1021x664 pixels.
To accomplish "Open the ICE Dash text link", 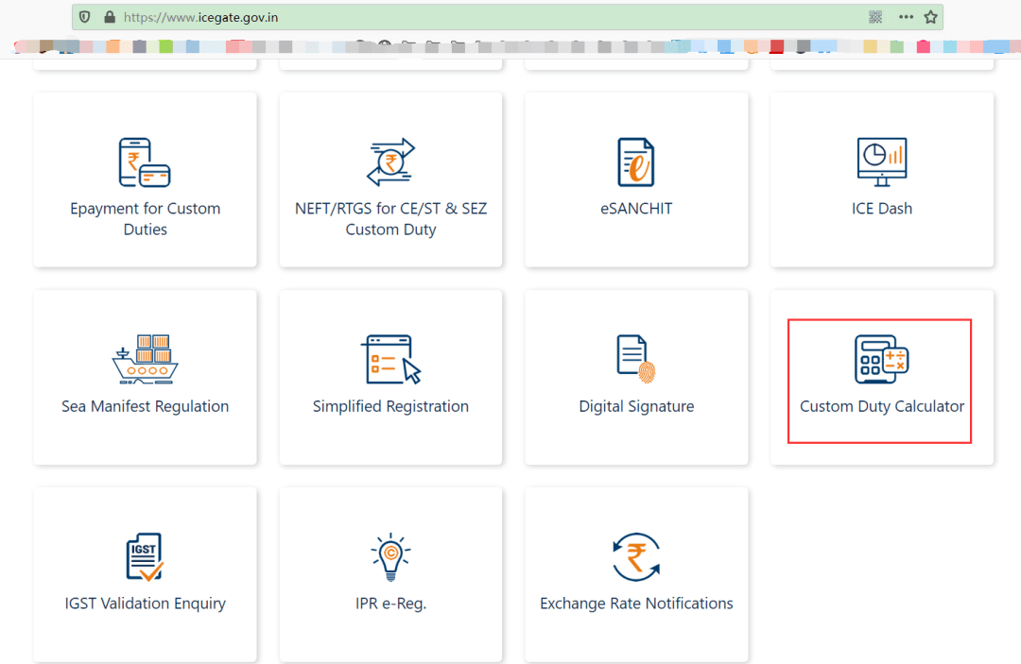I will coord(881,209).
